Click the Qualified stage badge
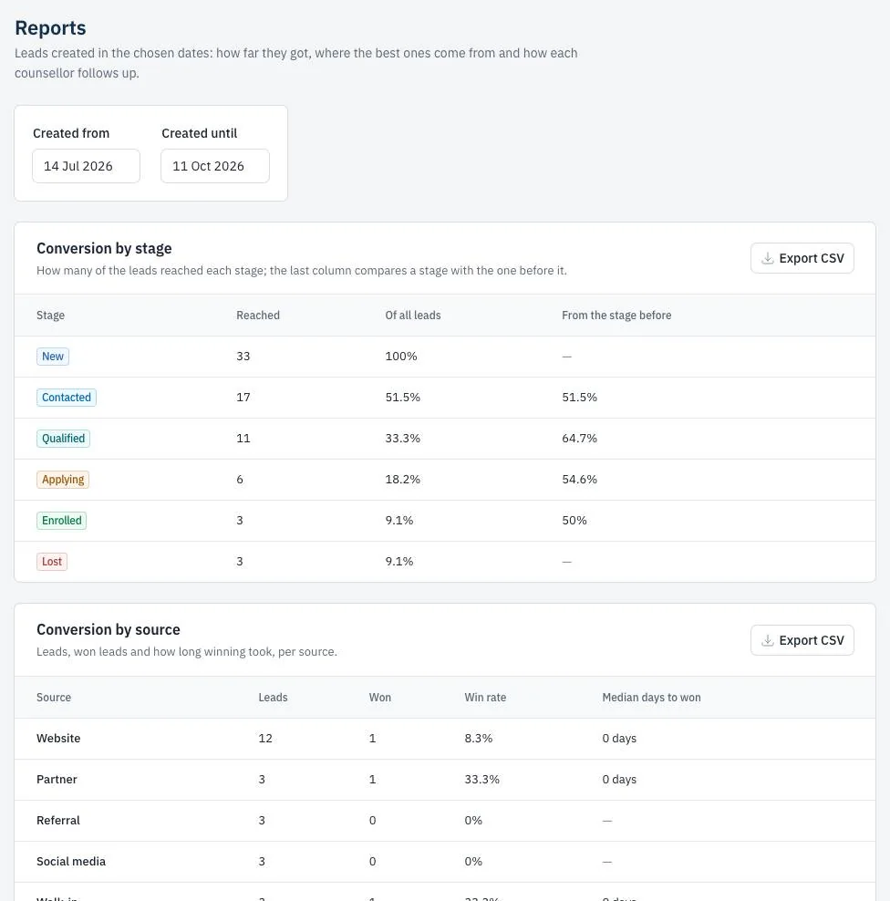 click(63, 439)
